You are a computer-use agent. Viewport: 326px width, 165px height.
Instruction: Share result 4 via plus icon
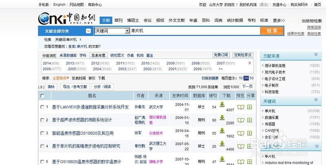pos(249,146)
